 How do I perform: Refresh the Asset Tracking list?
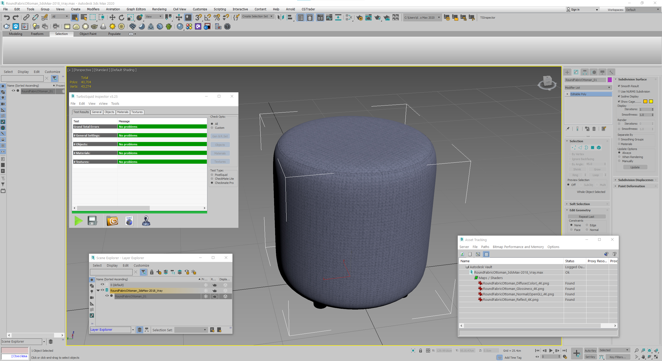click(x=462, y=254)
